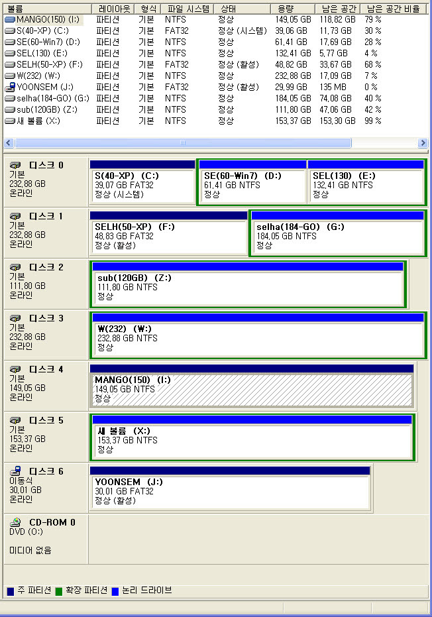Sort by the 레이아웃 column header
The image size is (432, 617).
coord(113,9)
